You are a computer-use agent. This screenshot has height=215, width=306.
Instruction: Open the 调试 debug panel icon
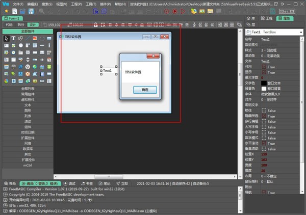click(70, 183)
